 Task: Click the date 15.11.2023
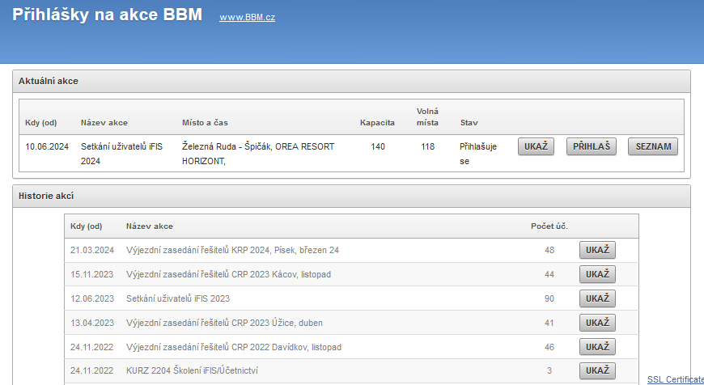(92, 274)
